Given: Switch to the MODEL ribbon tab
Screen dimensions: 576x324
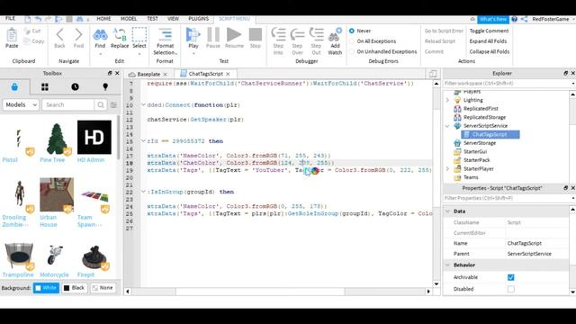Looking at the screenshot, I should pos(129,19).
